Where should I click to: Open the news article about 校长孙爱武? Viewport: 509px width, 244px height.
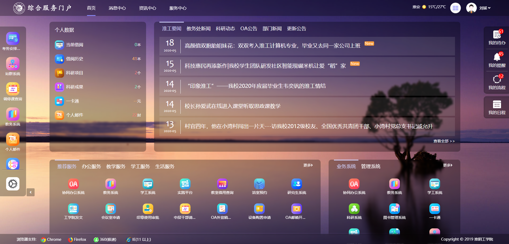click(x=233, y=106)
